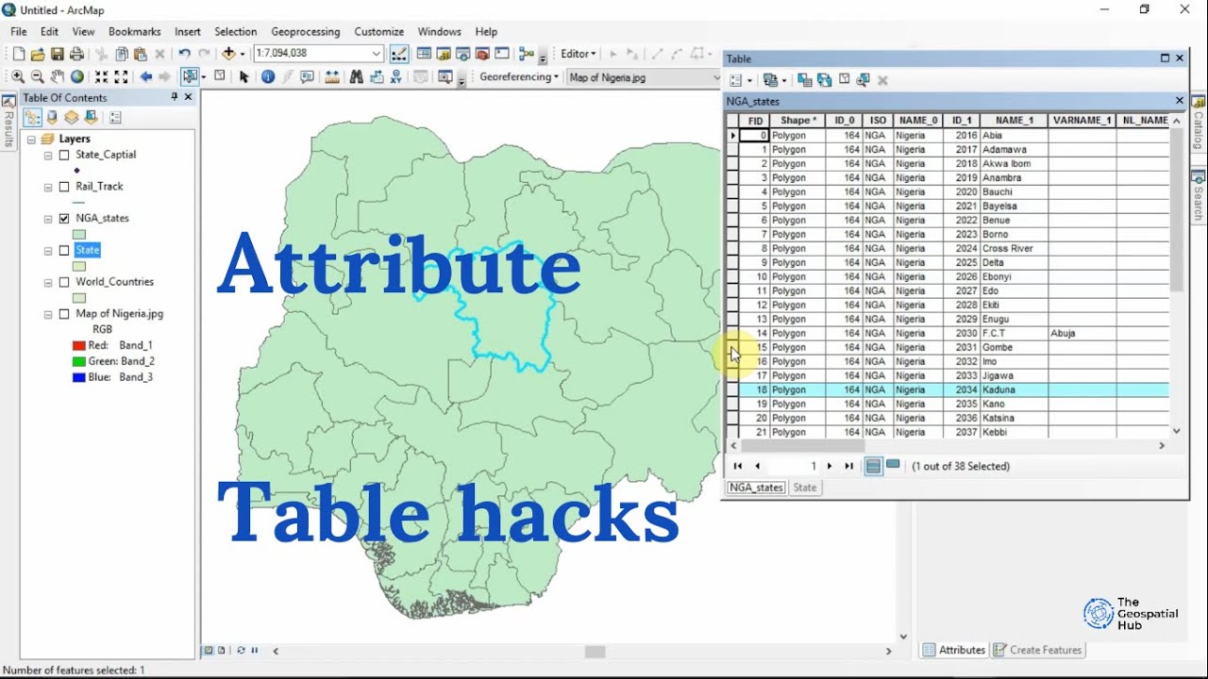Open the Geoprocessing menu
1208x679 pixels.
point(306,32)
